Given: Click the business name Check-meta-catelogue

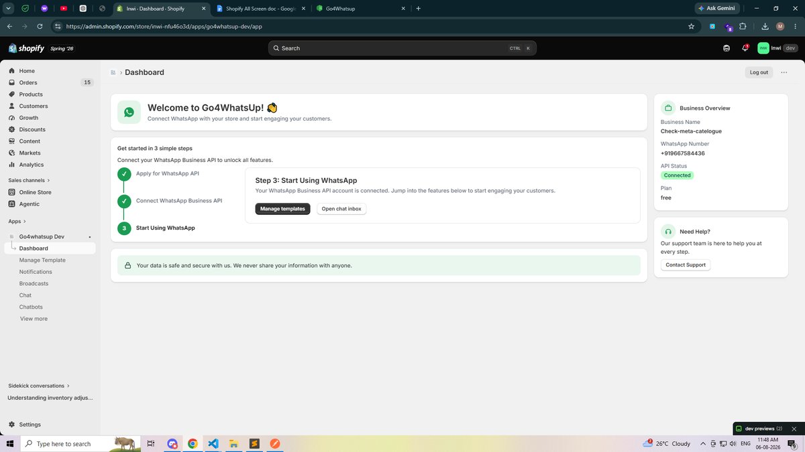Looking at the screenshot, I should pyautogui.click(x=691, y=131).
